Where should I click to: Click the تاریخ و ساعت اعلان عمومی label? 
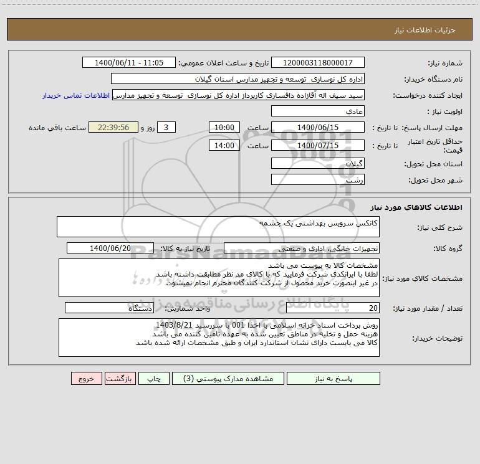224,63
